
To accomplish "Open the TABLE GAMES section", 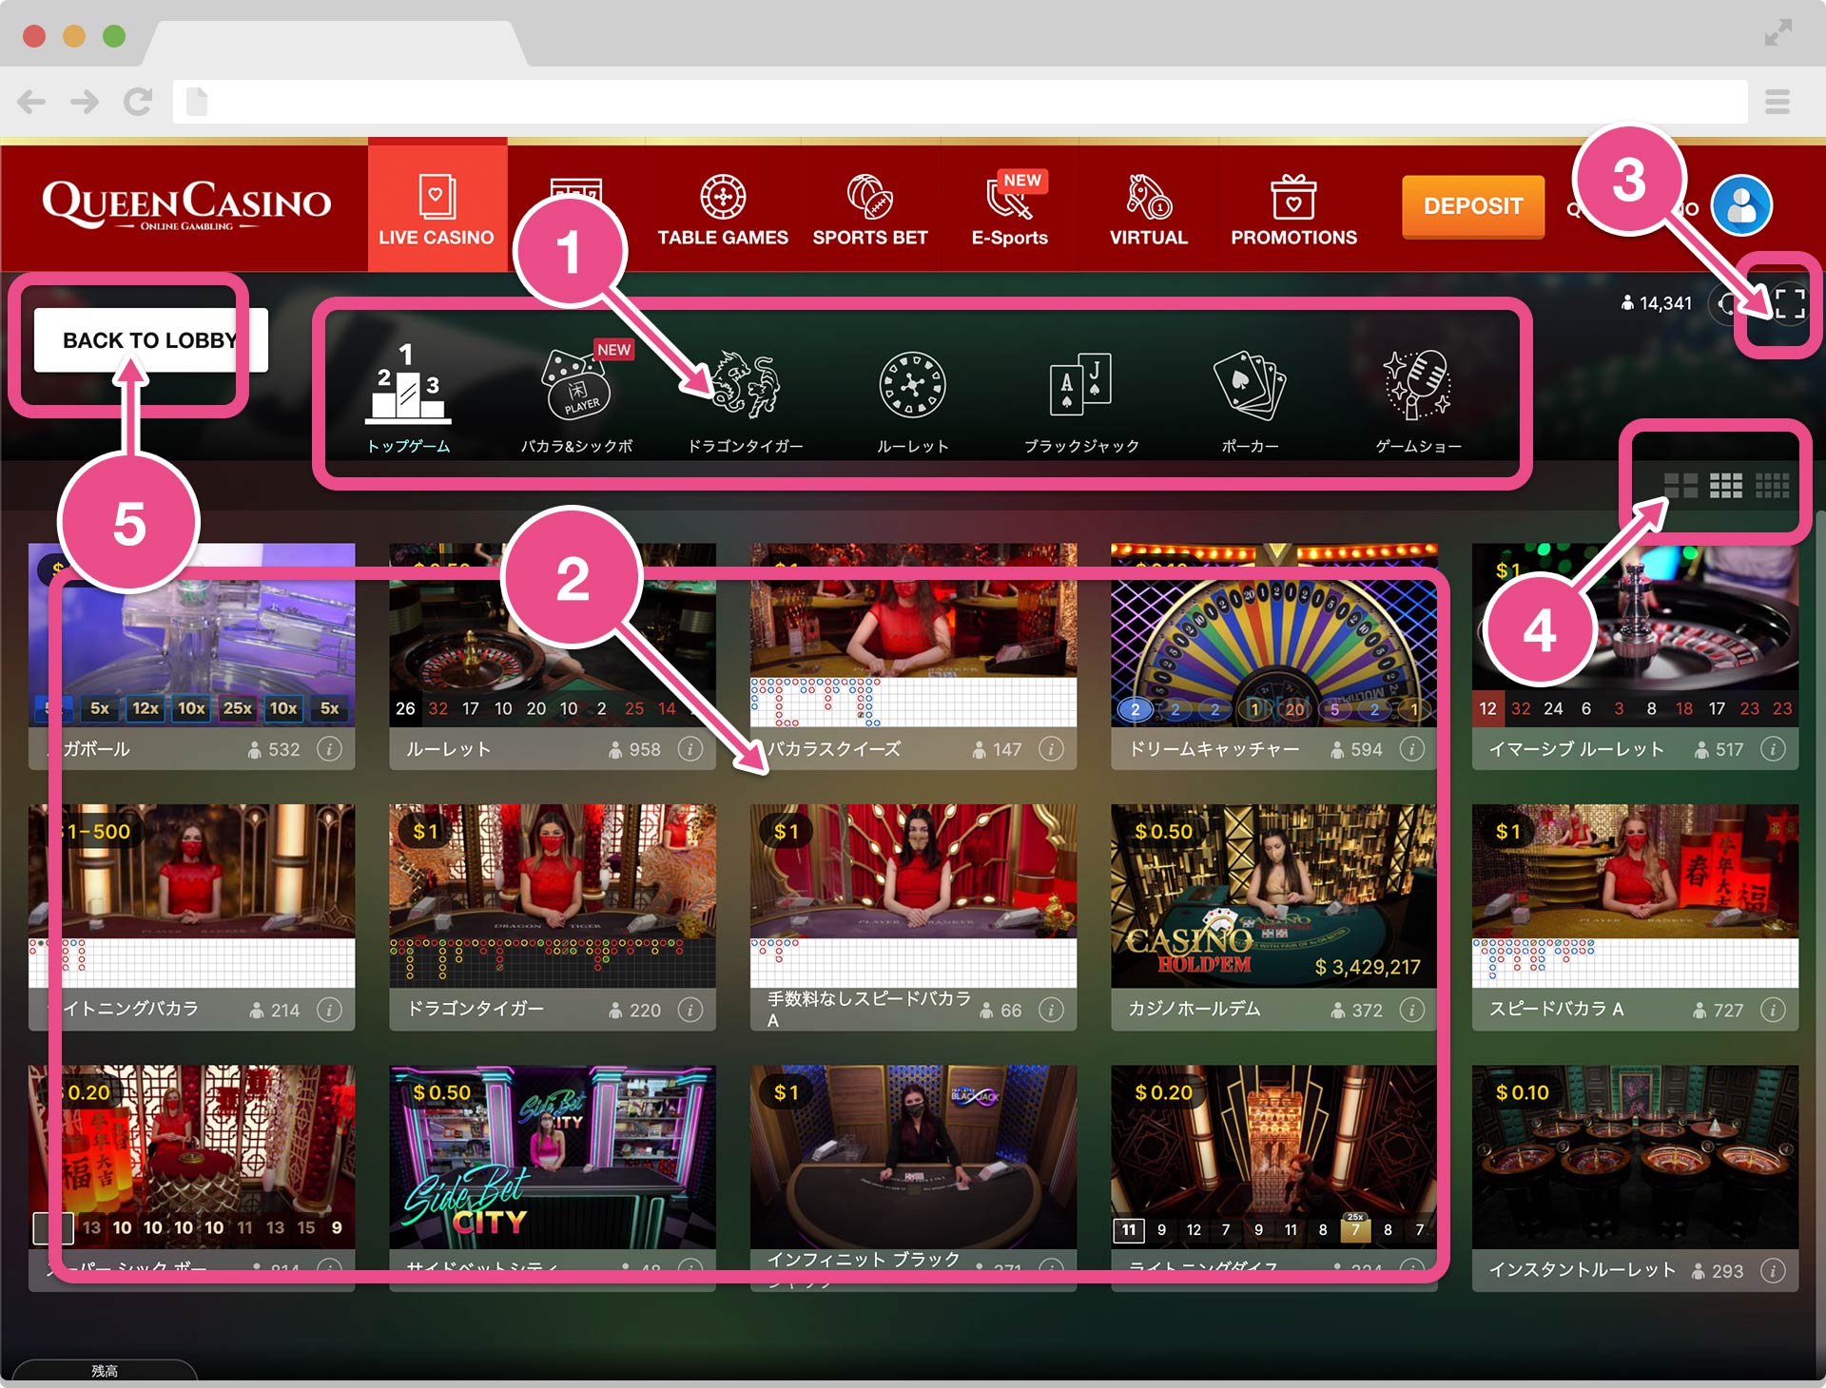I will (723, 209).
